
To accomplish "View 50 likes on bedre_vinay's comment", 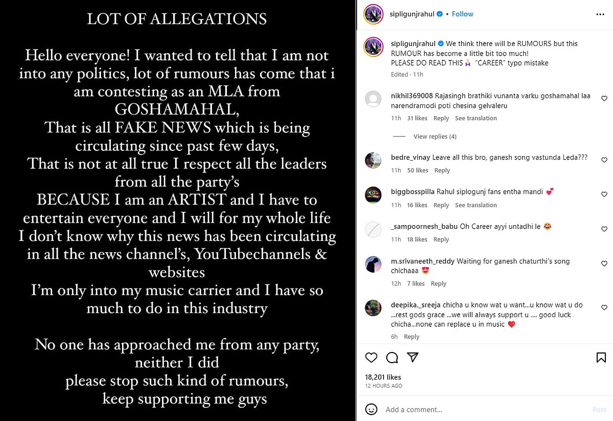I will tap(417, 170).
